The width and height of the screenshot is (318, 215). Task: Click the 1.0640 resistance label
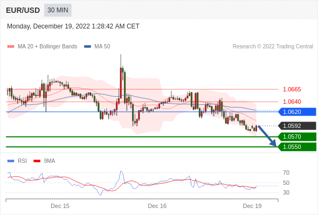click(292, 102)
